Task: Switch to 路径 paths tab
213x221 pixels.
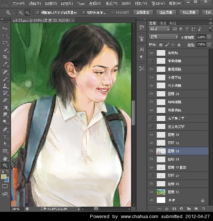Action: pyautogui.click(x=173, y=23)
